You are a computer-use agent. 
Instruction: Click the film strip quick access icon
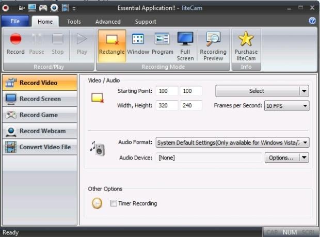tap(66, 8)
